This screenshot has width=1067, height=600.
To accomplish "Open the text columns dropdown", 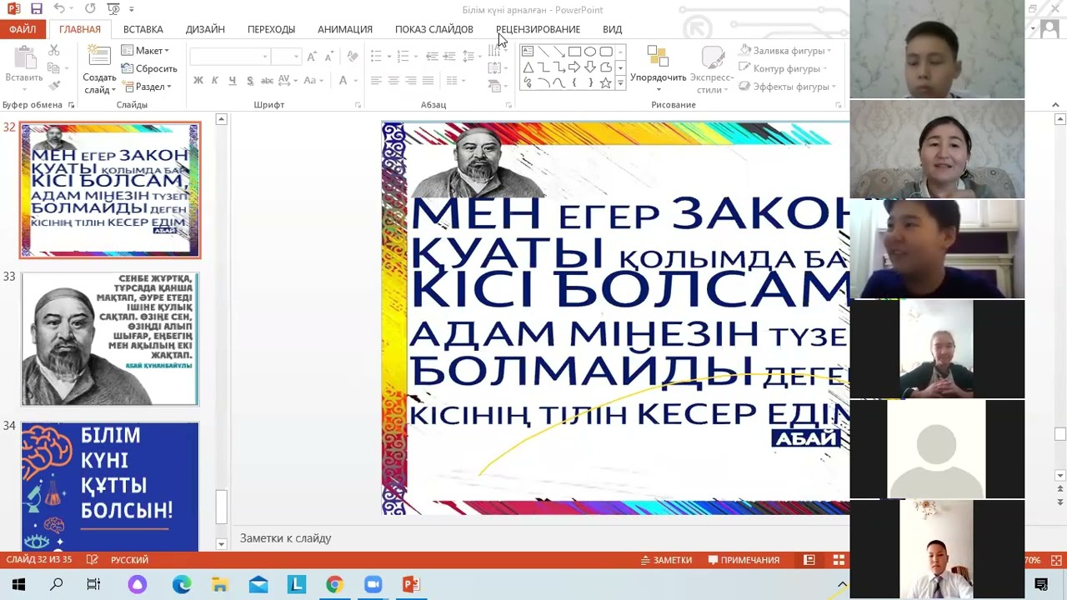I will pyautogui.click(x=455, y=81).
